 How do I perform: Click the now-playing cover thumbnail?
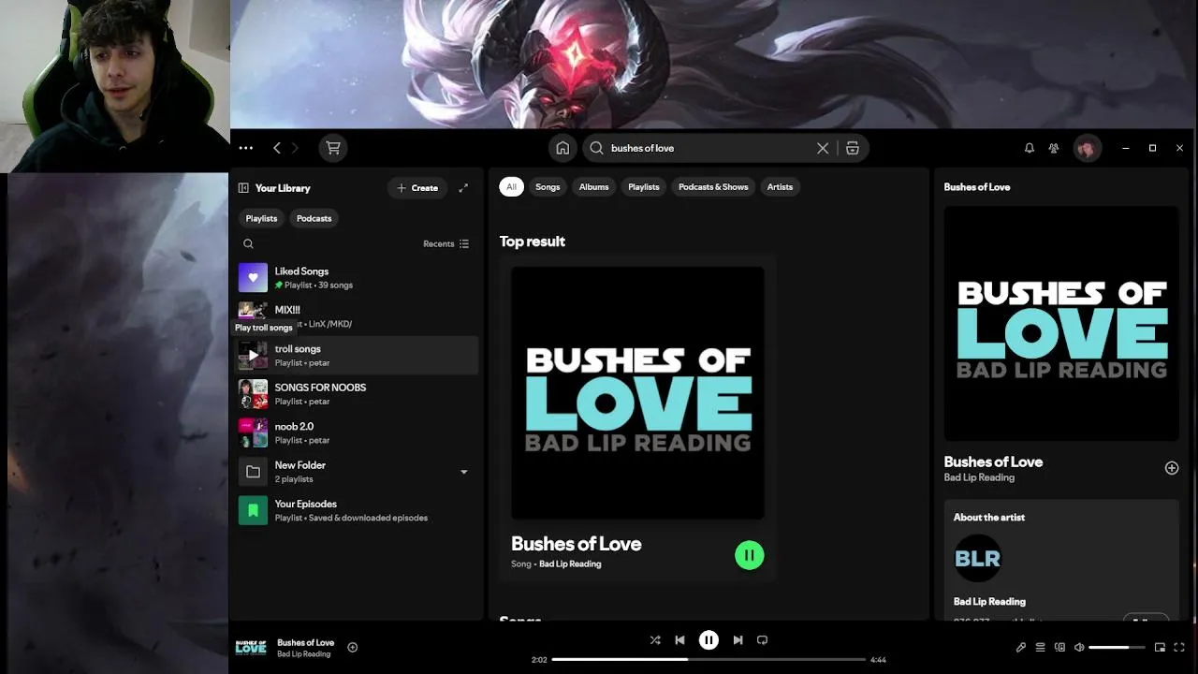(251, 647)
